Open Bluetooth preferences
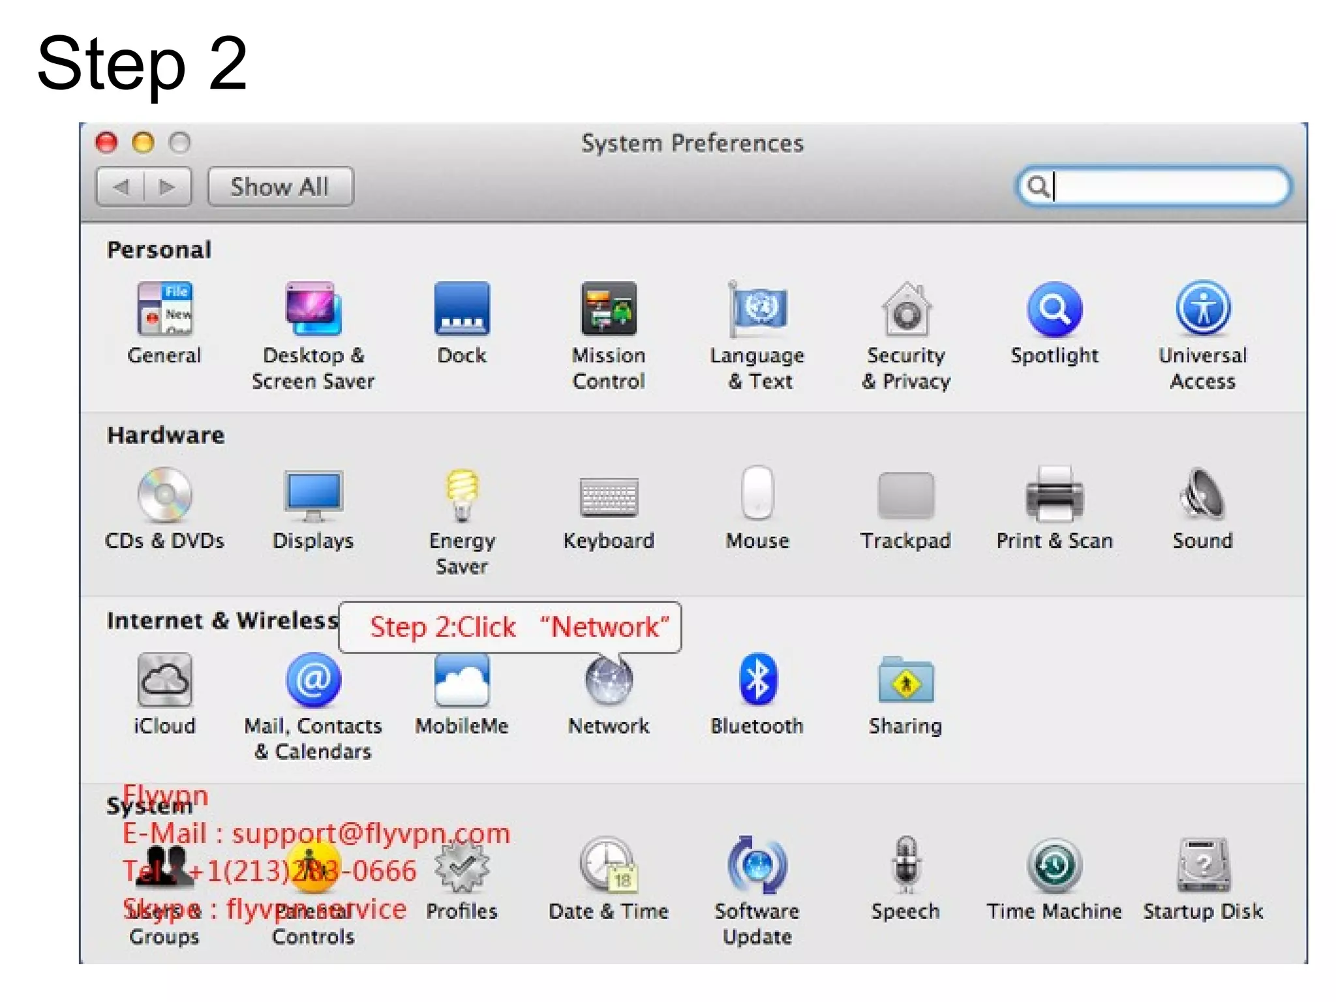Viewport: 1336px width, 1002px height. pos(757,680)
